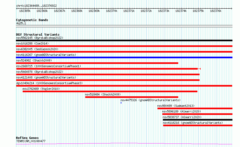Click the tiny blue nsv4475326 variant marker

pyautogui.click(x=121, y=103)
